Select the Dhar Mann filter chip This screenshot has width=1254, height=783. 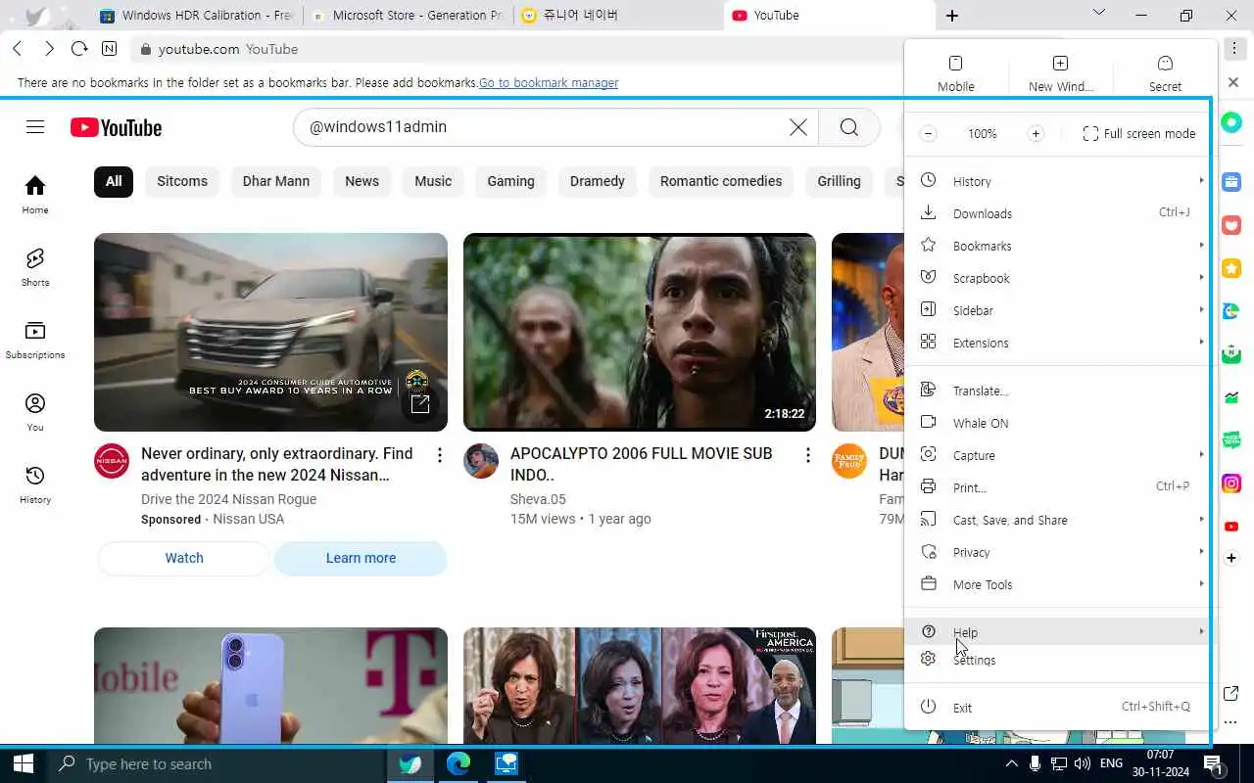[276, 181]
